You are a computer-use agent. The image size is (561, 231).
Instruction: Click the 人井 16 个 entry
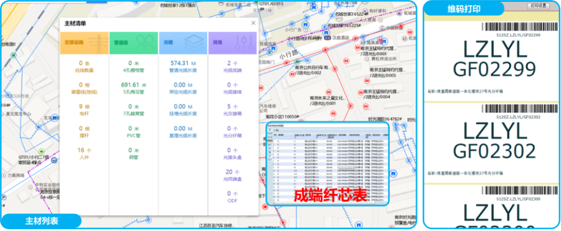click(84, 153)
